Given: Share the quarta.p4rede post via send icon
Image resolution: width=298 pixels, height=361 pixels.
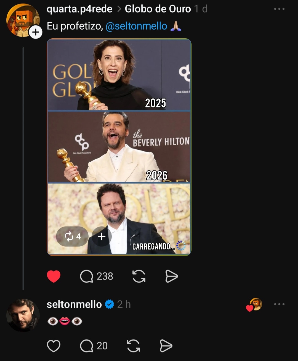Looking at the screenshot, I should click(x=171, y=276).
